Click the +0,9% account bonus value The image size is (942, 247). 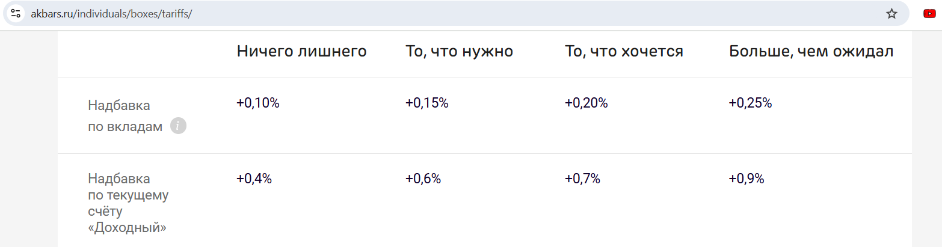coord(747,178)
